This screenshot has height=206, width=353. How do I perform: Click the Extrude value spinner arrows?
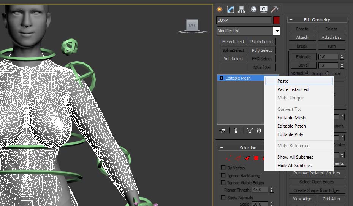(342, 57)
